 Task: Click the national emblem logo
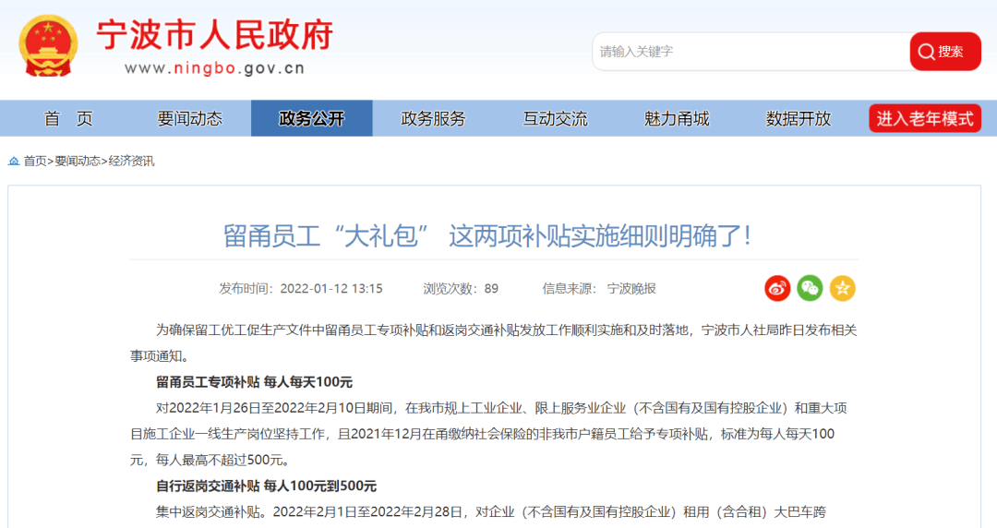[x=48, y=46]
